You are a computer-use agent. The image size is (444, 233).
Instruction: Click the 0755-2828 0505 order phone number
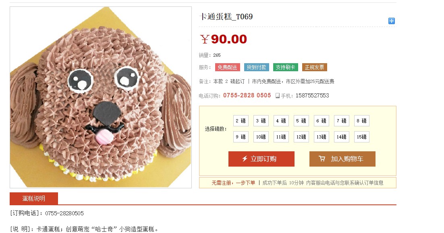pyautogui.click(x=247, y=96)
